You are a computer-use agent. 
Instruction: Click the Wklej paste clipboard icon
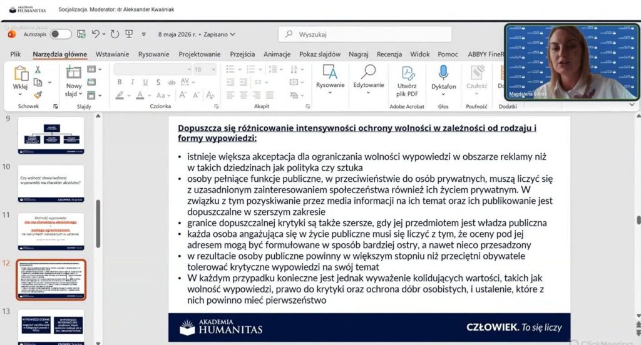[21, 74]
